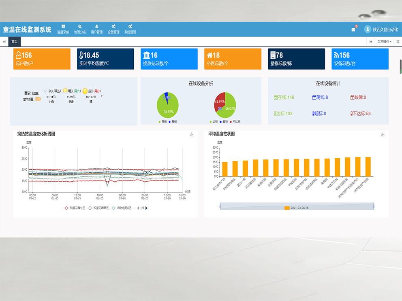
Task: Click the 室温在线监测系统 title logo
Action: coord(27,30)
